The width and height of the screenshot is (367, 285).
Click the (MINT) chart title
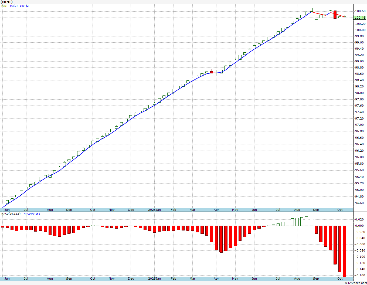point(7,2)
